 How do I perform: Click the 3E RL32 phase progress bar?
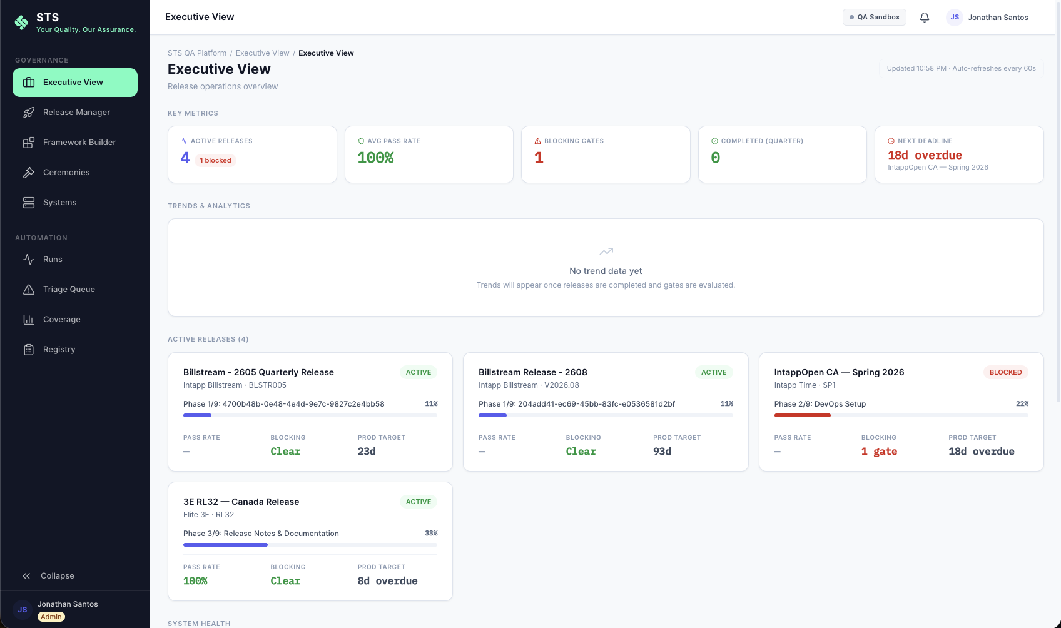(310, 545)
